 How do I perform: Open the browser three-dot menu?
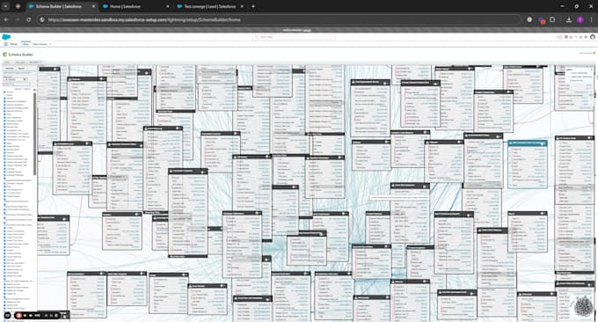tap(592, 19)
